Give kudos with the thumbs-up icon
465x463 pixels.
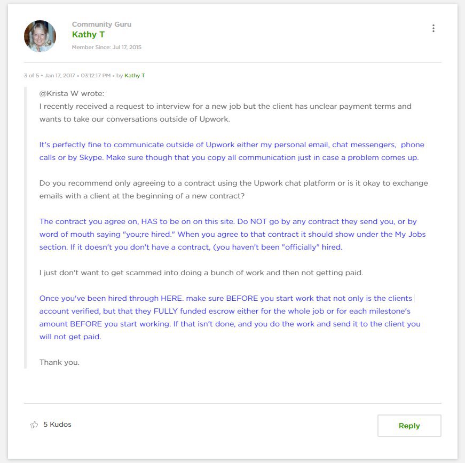pos(34,425)
